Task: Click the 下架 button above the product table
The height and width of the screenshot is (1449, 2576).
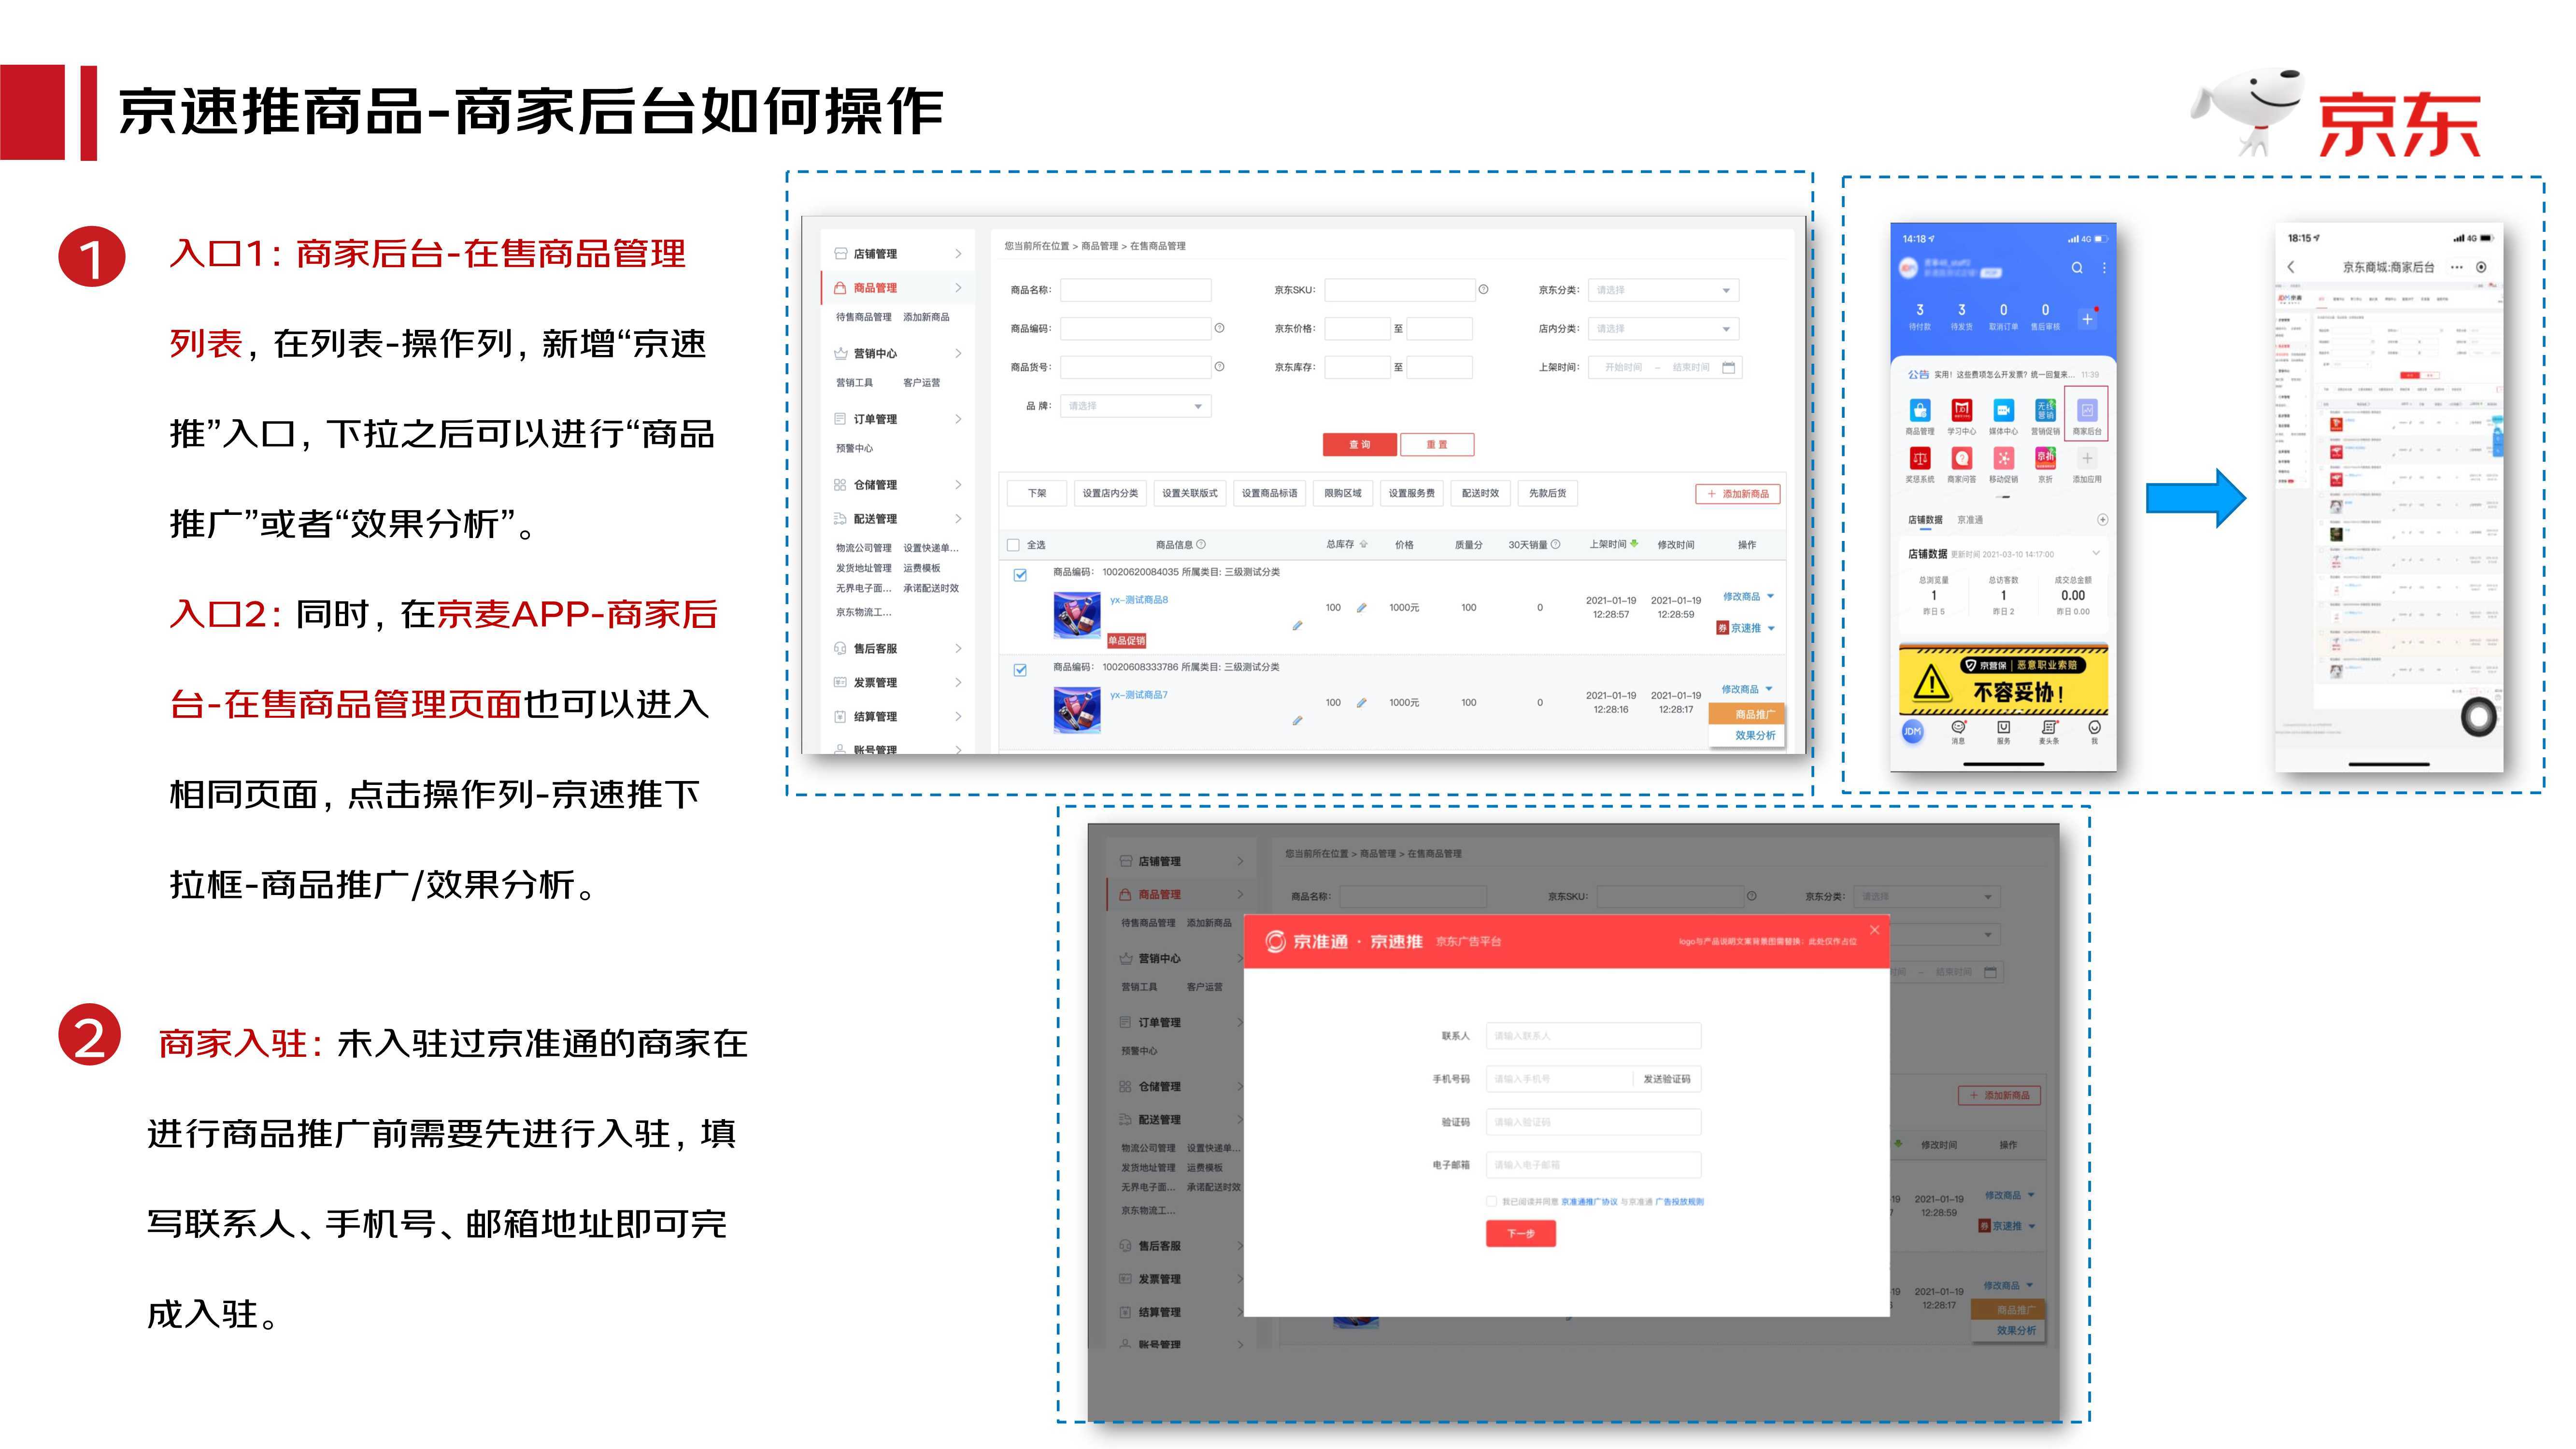Action: [x=1037, y=493]
